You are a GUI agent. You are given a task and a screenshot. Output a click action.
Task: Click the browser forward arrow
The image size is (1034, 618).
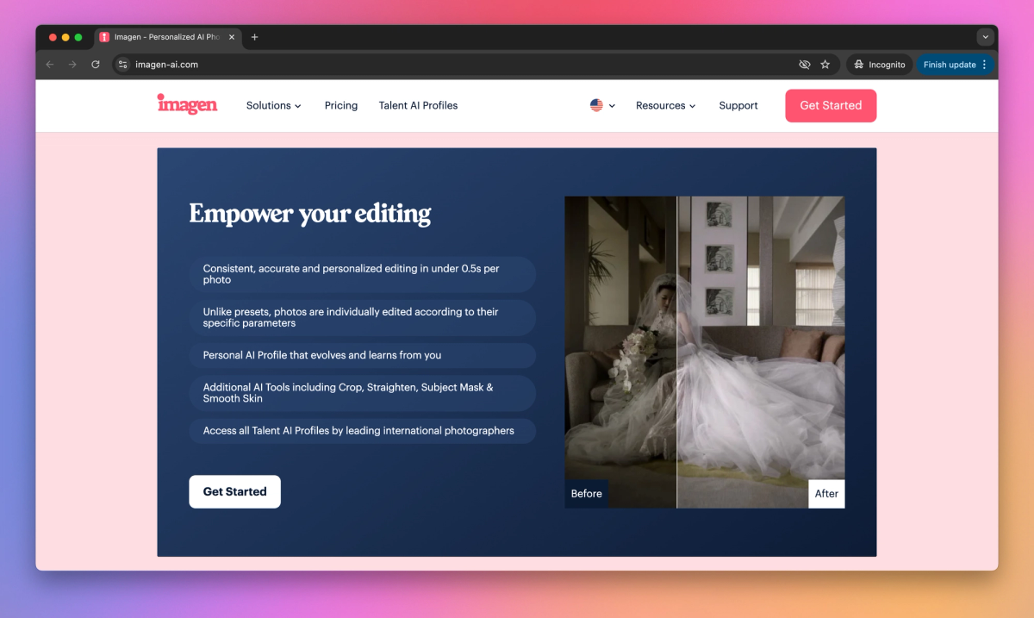(72, 65)
